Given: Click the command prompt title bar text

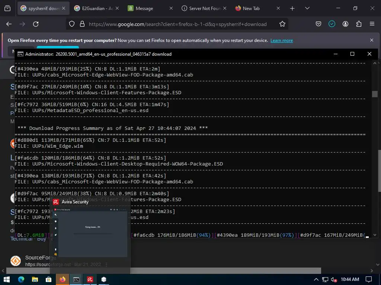Looking at the screenshot, I should click(x=98, y=54).
